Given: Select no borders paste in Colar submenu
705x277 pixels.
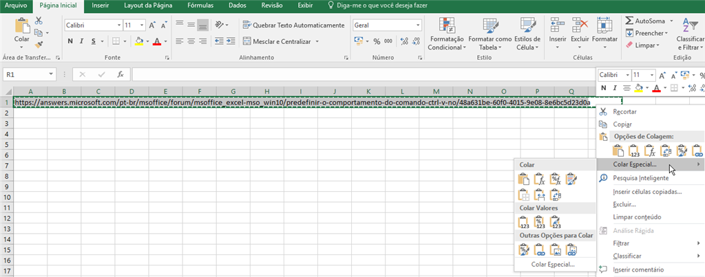Looking at the screenshot, I should click(x=524, y=195).
